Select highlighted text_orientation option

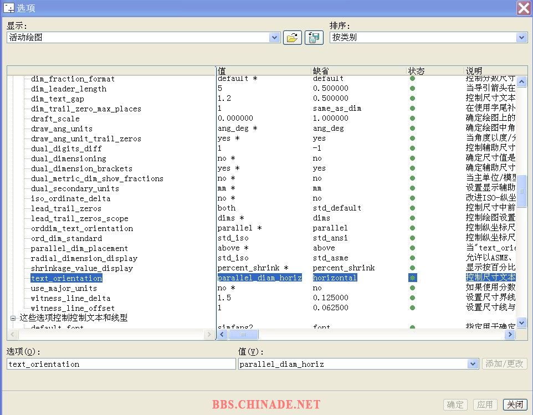point(66,278)
